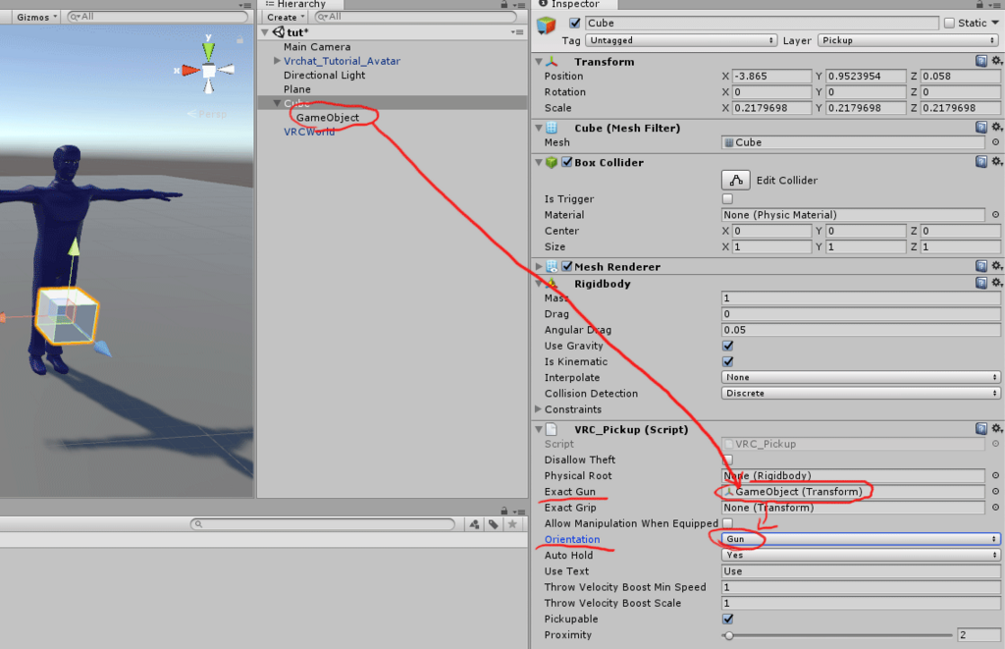The image size is (1005, 649).
Task: Click the Search by Label tag icon
Action: pyautogui.click(x=493, y=524)
